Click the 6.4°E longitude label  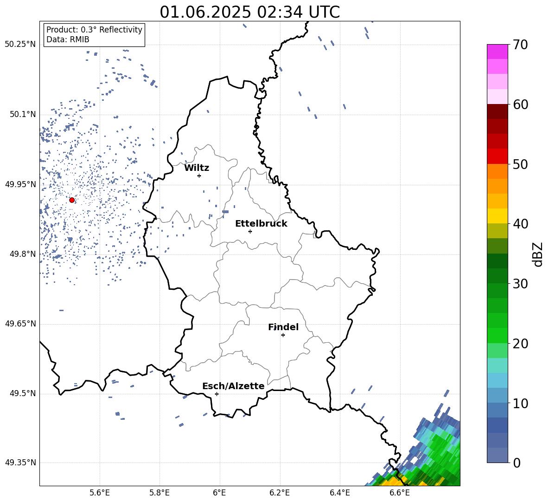coord(339,493)
